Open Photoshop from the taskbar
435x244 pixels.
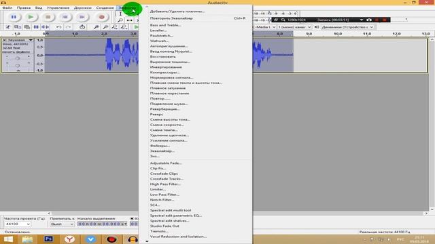pos(48,239)
